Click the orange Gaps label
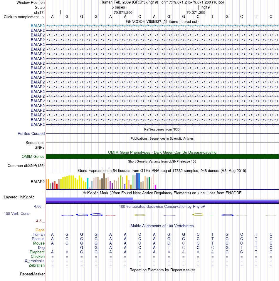Screen dimensions: 279x281 coord(40,230)
